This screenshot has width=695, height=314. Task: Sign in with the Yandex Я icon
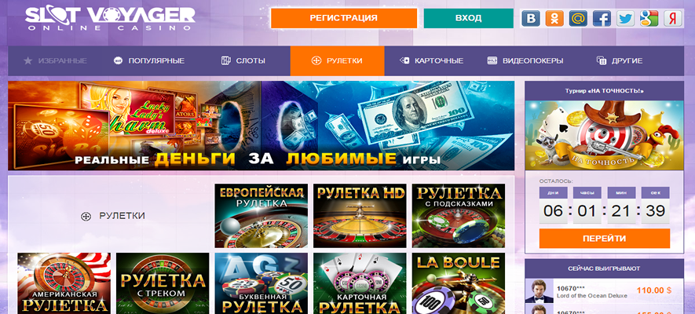coord(672,19)
